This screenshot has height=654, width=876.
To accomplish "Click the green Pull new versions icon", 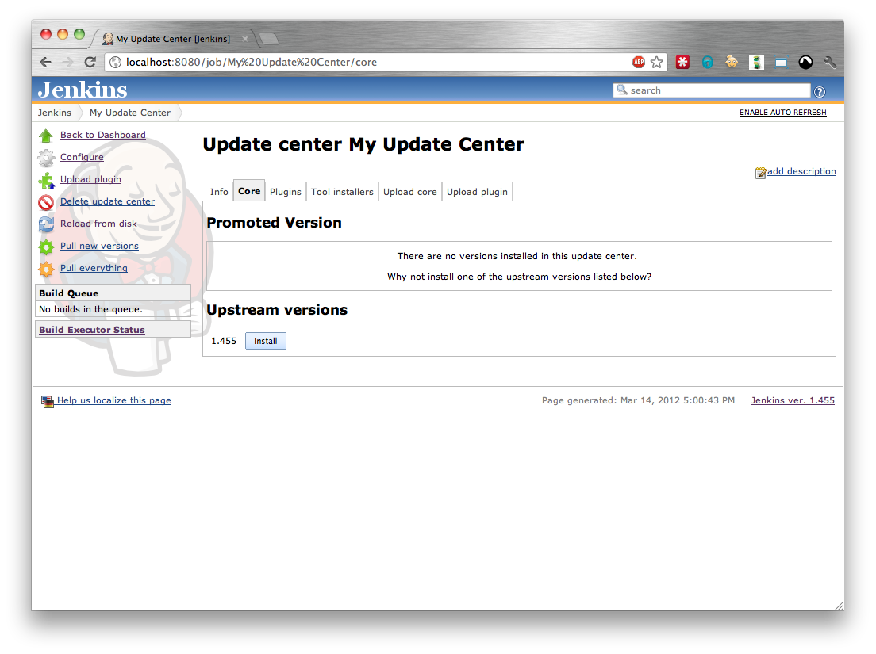I will [x=46, y=247].
